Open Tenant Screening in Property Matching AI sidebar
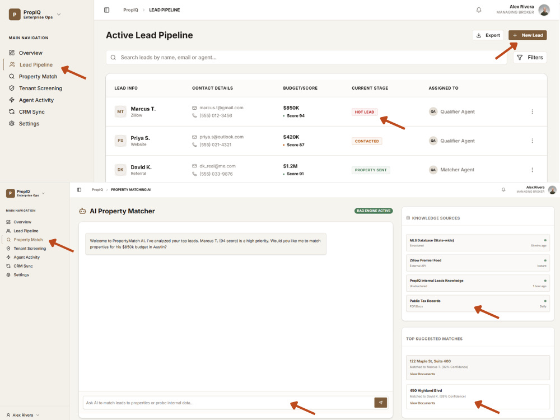 (30, 249)
